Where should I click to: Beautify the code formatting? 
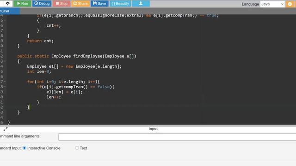(120, 4)
